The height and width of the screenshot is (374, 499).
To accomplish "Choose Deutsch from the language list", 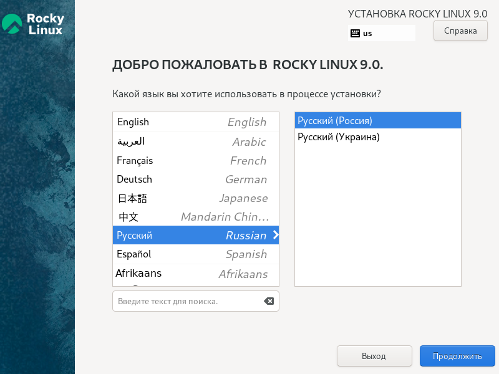I will point(196,179).
